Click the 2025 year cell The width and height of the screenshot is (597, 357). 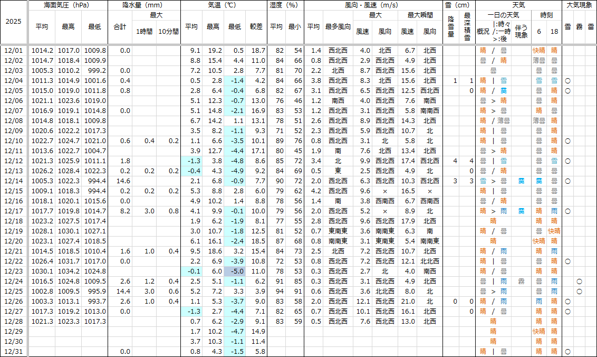(14, 23)
